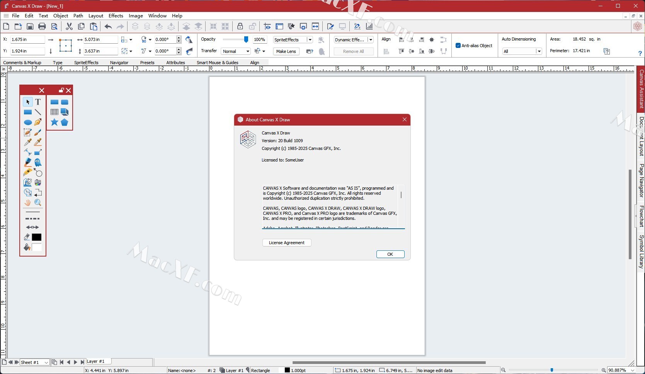Open the Effects menu

pos(116,16)
